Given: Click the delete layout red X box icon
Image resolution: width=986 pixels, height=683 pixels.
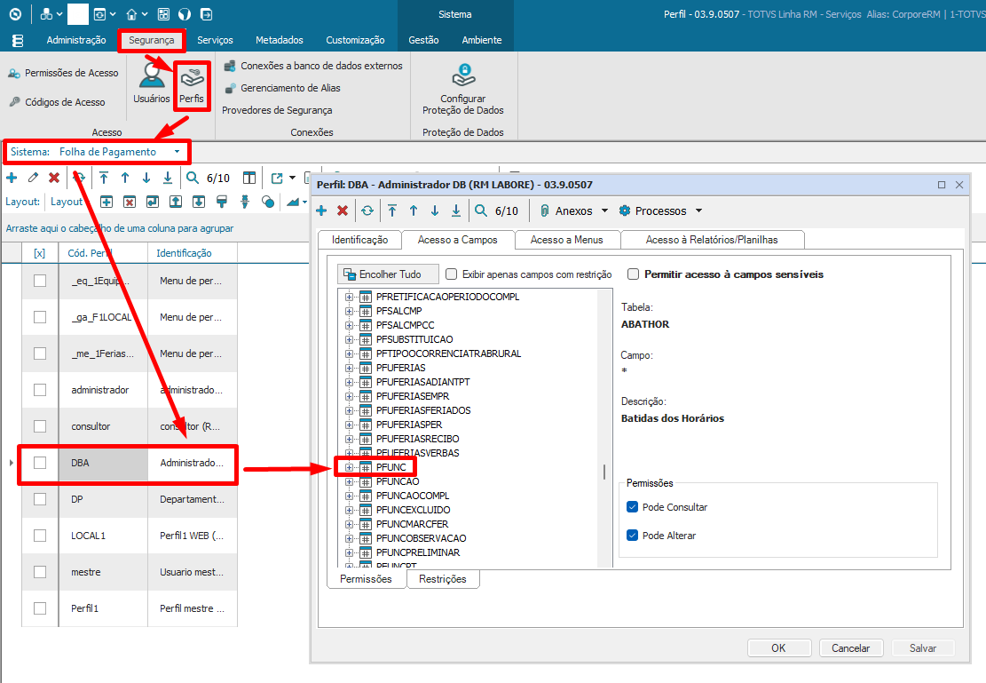Looking at the screenshot, I should coord(130,202).
